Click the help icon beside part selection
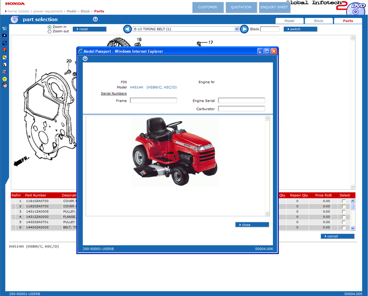 tap(95, 19)
